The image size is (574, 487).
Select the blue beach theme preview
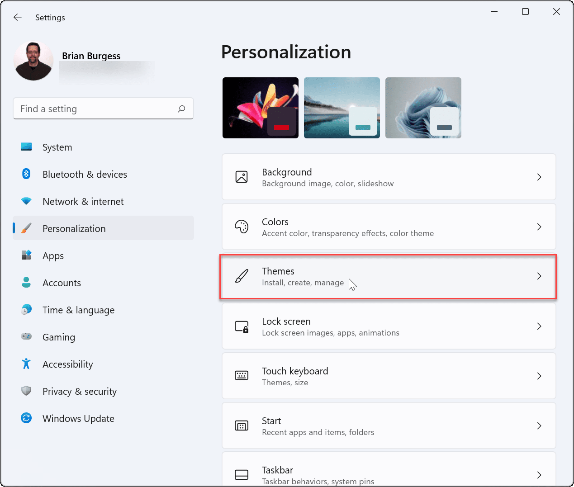pyautogui.click(x=342, y=108)
